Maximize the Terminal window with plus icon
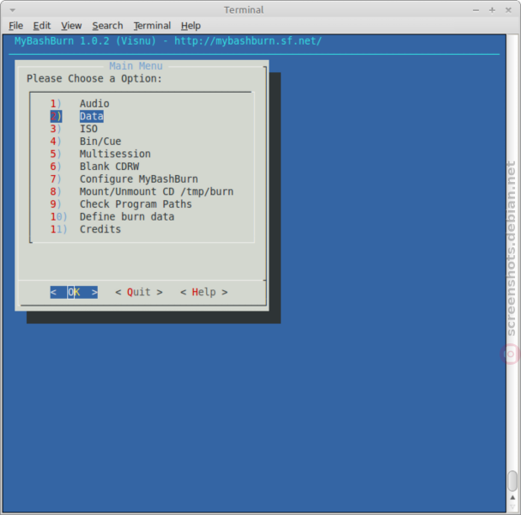 (492, 10)
